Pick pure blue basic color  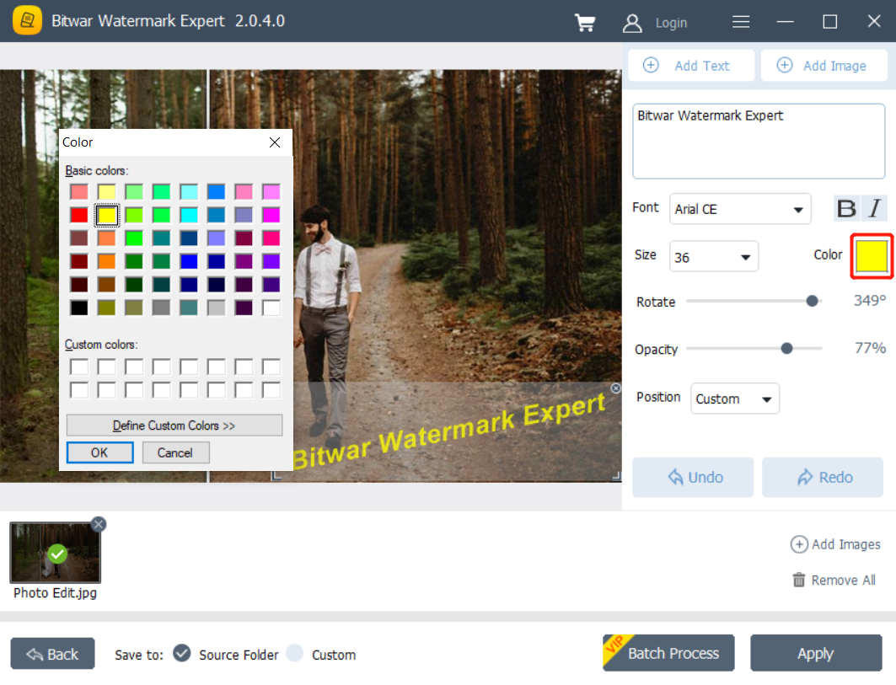(189, 261)
